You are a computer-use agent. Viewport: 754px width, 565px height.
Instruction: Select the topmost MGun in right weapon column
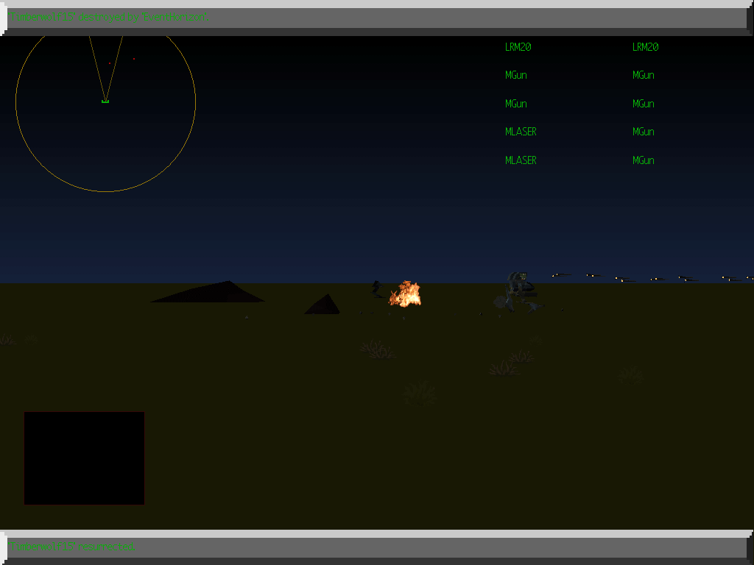641,75
